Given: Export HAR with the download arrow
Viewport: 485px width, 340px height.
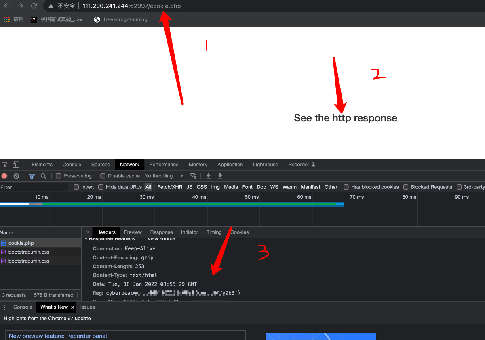Looking at the screenshot, I should [220, 176].
